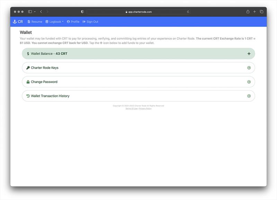Click the arrow icon on Wallet Transaction History
The width and height of the screenshot is (277, 200).
tap(249, 96)
